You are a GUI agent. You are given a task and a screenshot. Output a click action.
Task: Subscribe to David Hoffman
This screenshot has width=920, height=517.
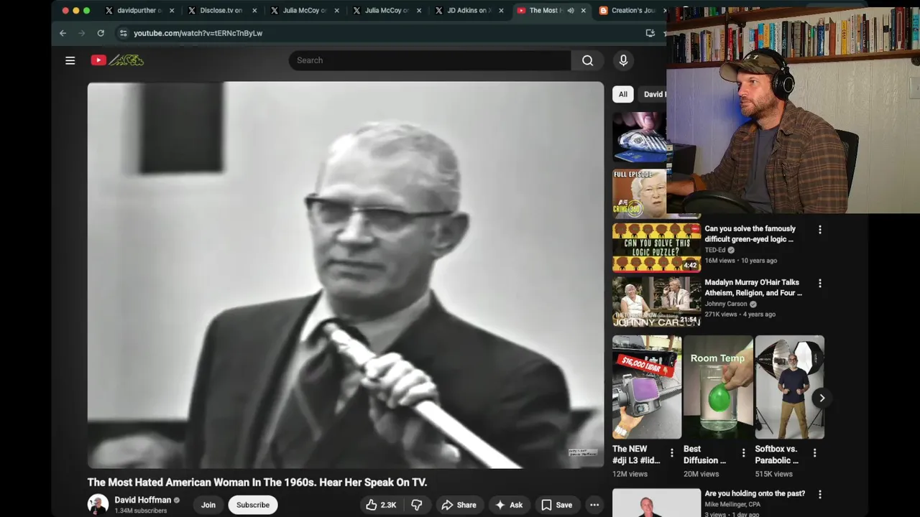[253, 505]
